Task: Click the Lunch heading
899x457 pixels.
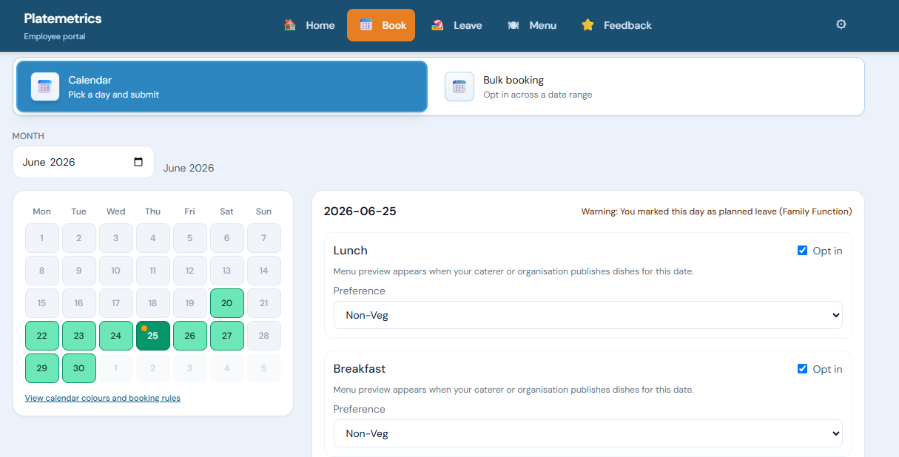Action: [351, 251]
